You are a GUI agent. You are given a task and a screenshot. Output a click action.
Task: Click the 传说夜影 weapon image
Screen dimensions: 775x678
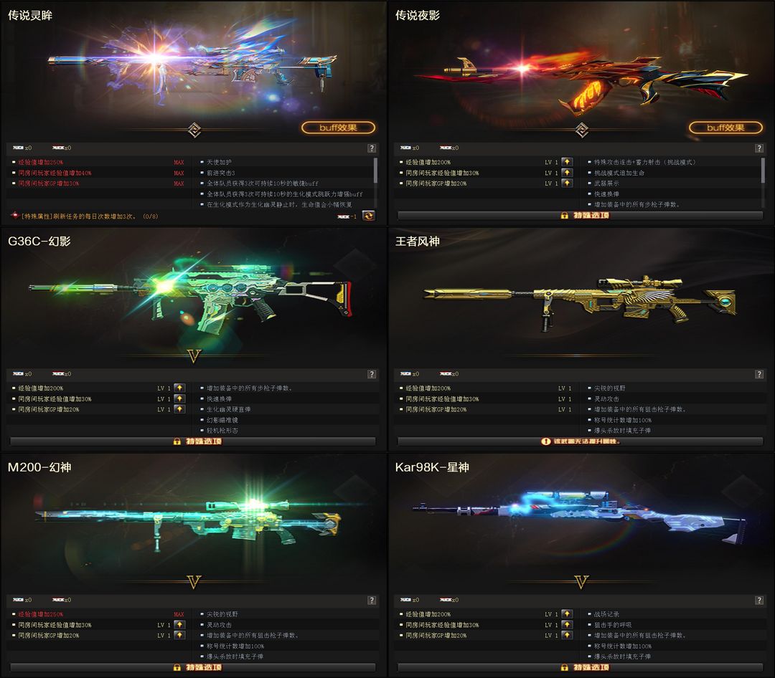pos(581,79)
